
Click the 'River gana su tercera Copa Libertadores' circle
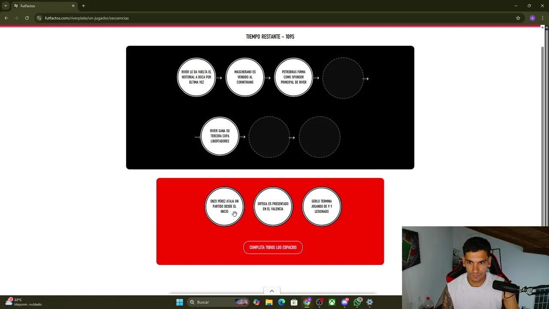pyautogui.click(x=220, y=136)
